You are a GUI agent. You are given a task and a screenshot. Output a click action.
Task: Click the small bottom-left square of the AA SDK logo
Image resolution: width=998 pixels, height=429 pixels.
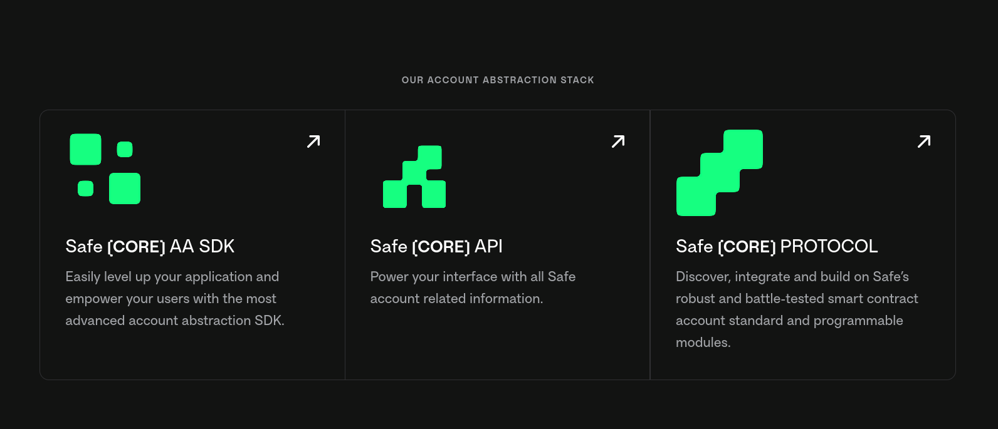coord(85,189)
